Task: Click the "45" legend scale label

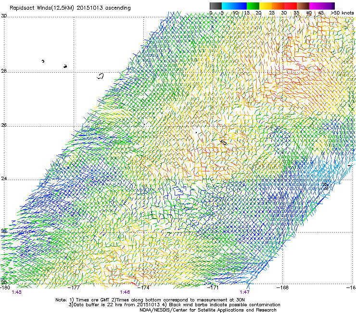Action: click(x=321, y=13)
